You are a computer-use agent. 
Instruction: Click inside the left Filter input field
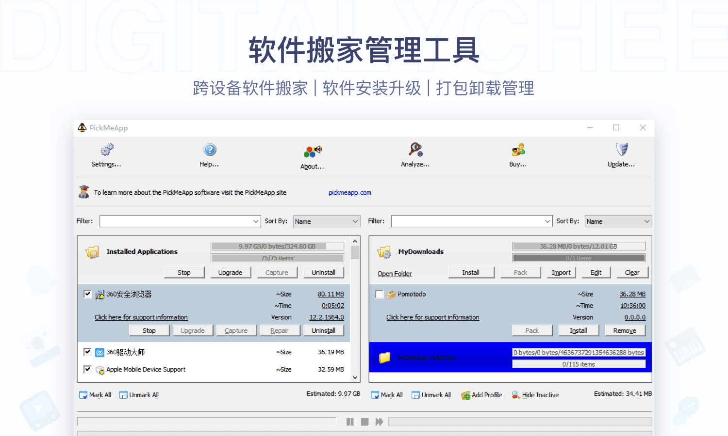pos(175,221)
